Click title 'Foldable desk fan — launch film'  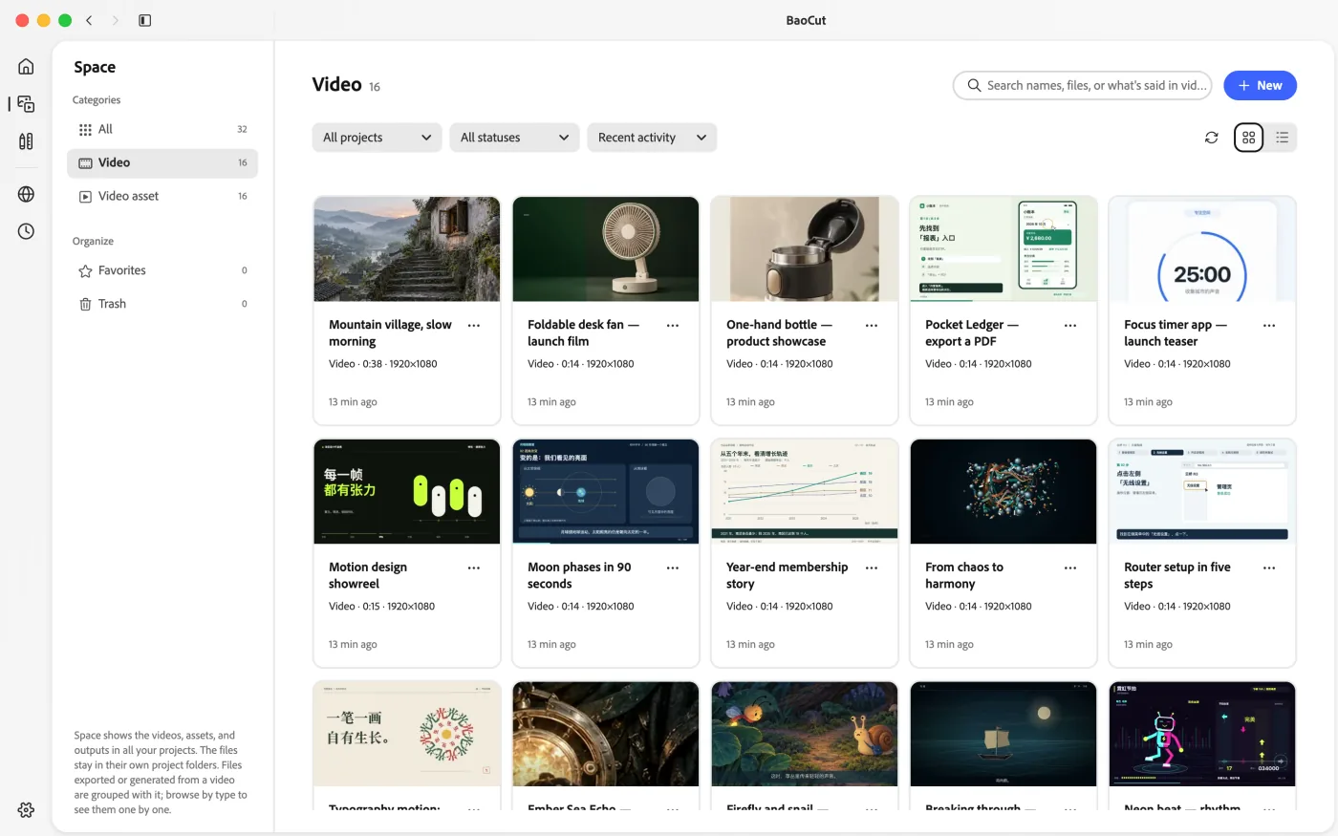coord(583,333)
